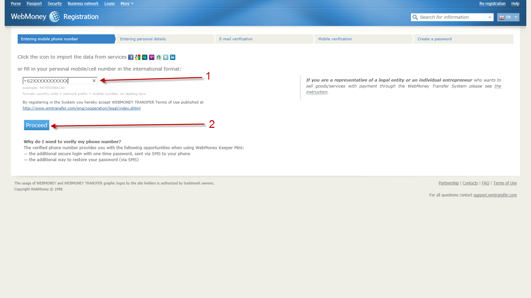531x298 pixels.
Task: Open support.wmtransfer.com link
Action: (x=495, y=195)
